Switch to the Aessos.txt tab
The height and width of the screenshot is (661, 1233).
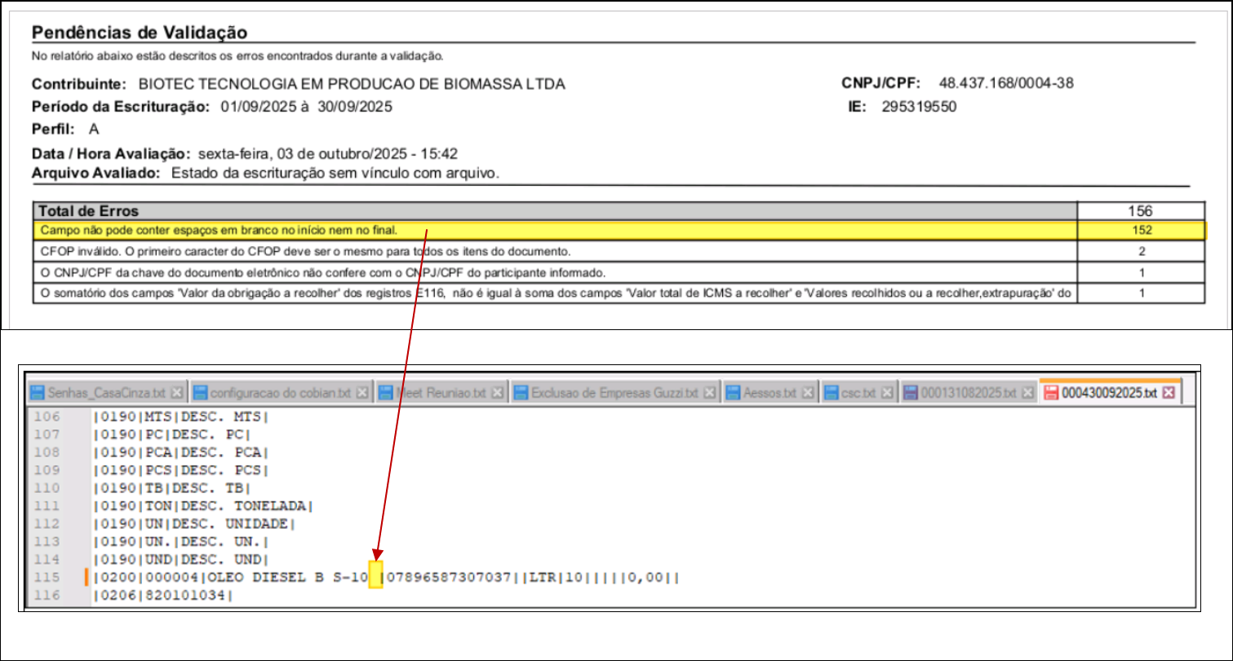[770, 393]
